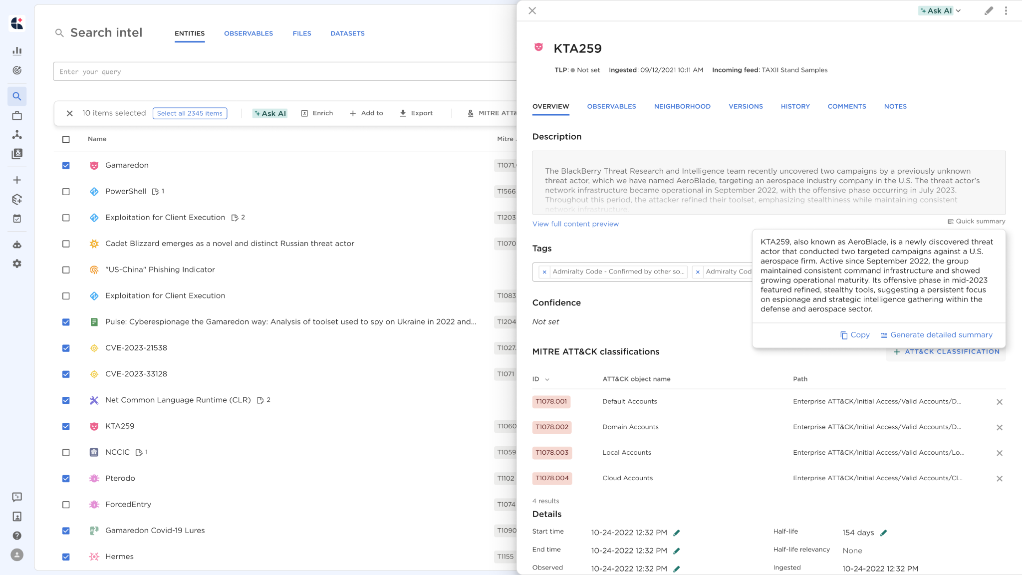This screenshot has width=1022, height=575.
Task: Open the briefcase workspaces sidebar icon
Action: tap(17, 116)
